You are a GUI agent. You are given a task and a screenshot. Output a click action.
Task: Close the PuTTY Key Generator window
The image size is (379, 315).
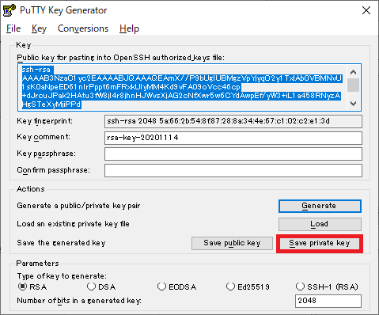click(366, 10)
